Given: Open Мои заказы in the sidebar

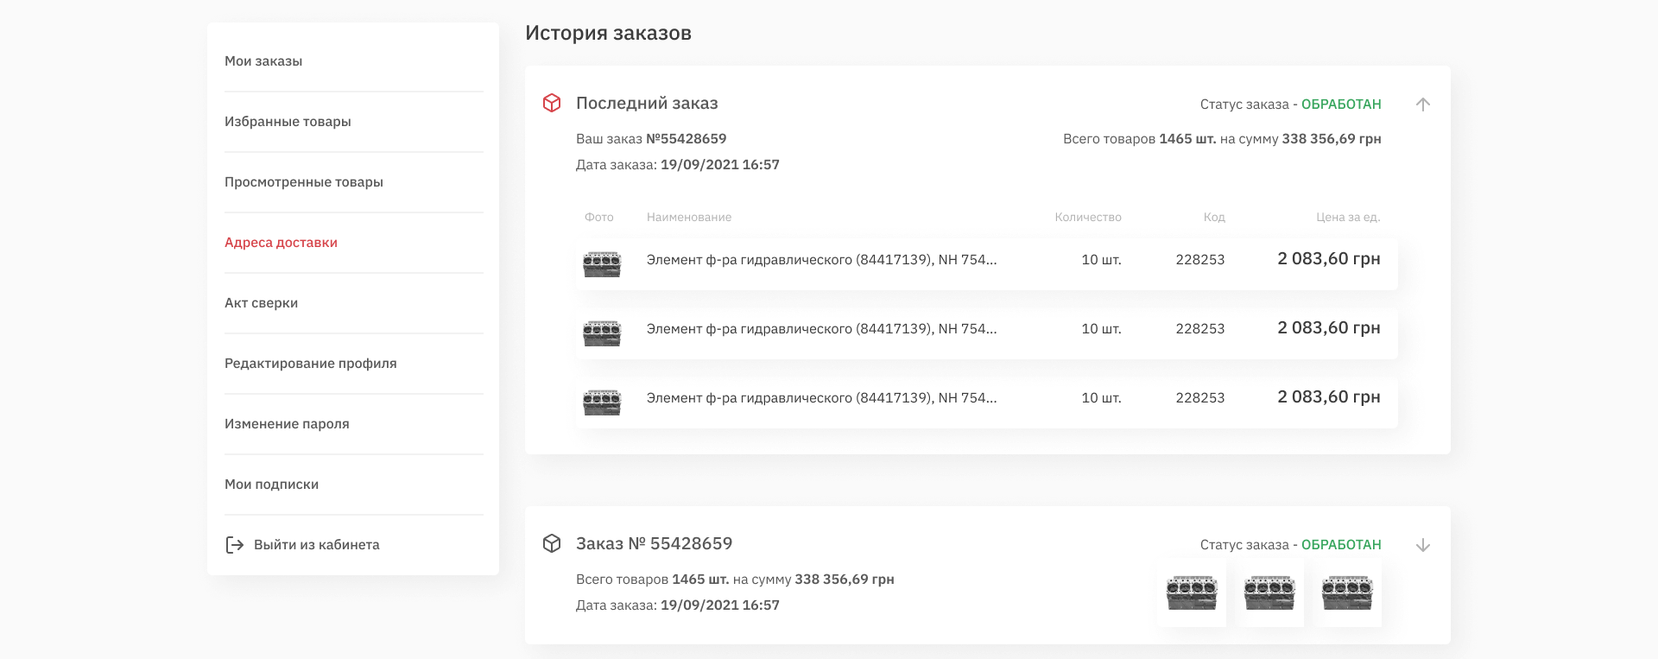Looking at the screenshot, I should point(263,61).
